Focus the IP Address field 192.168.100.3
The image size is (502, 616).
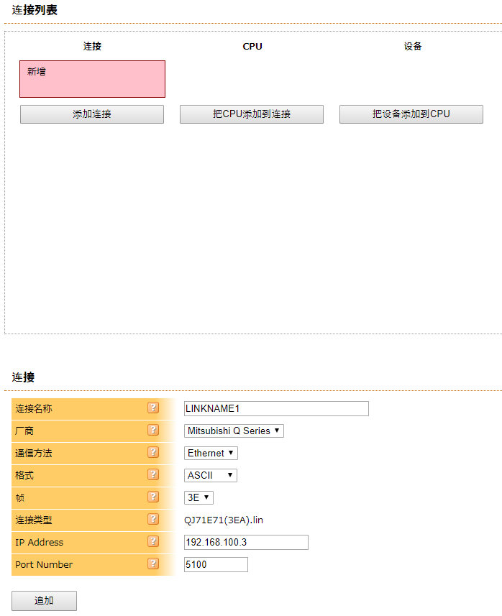246,543
